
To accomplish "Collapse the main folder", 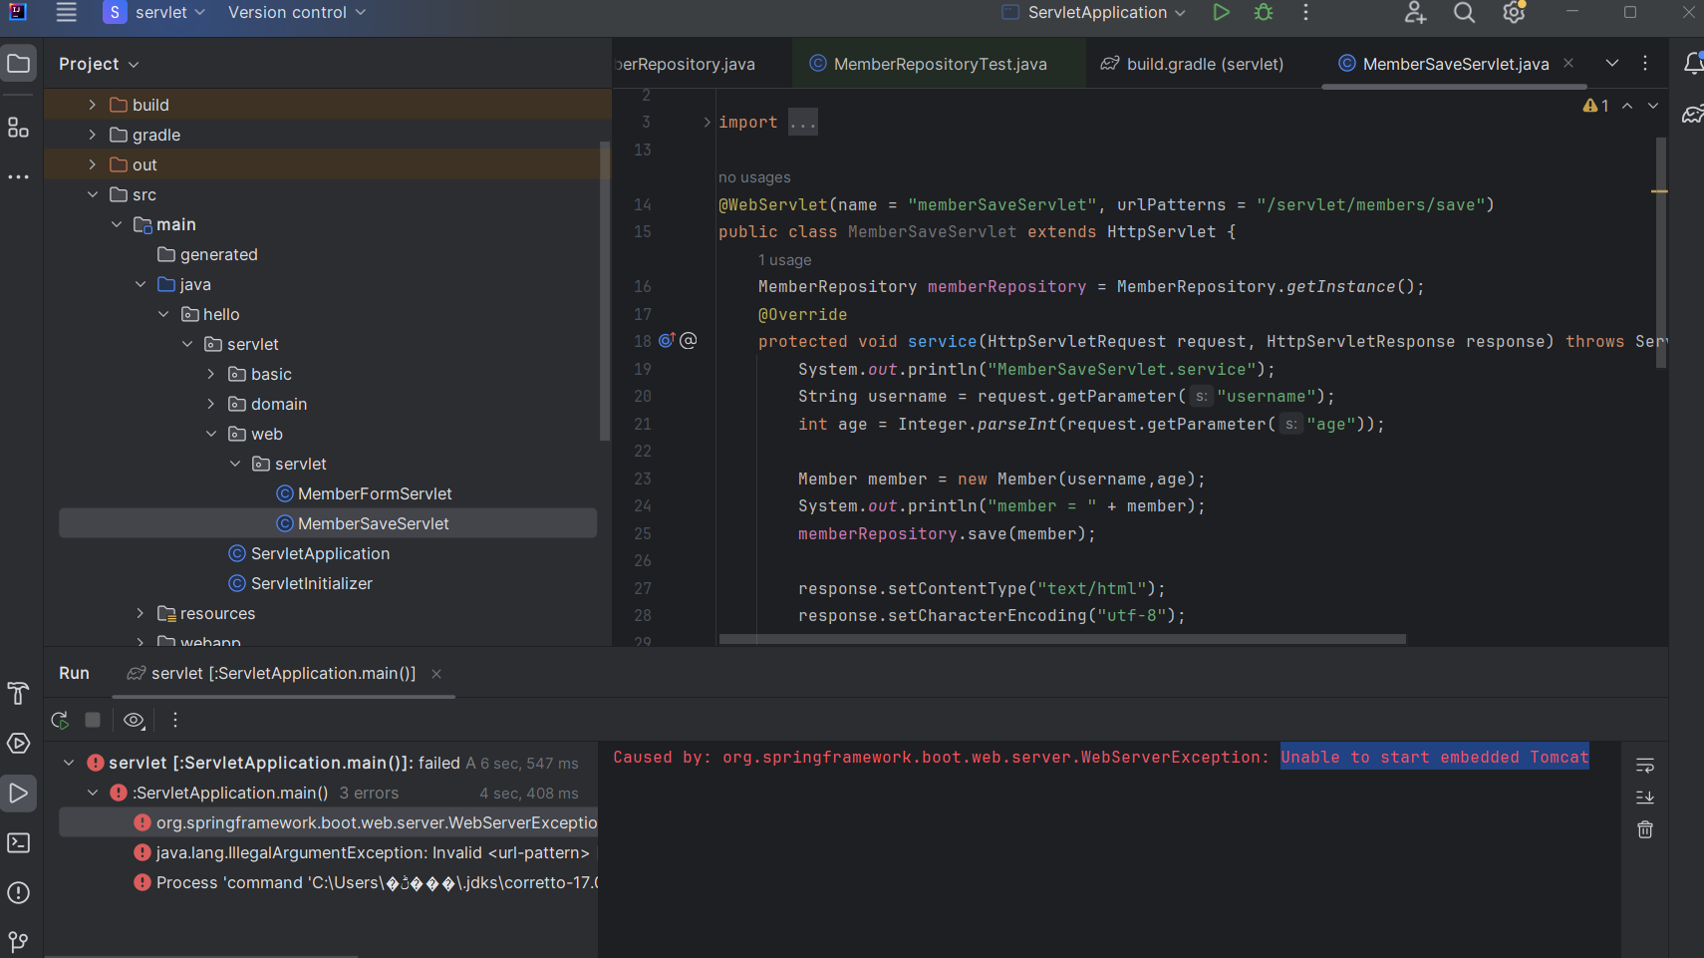I will pyautogui.click(x=116, y=224).
